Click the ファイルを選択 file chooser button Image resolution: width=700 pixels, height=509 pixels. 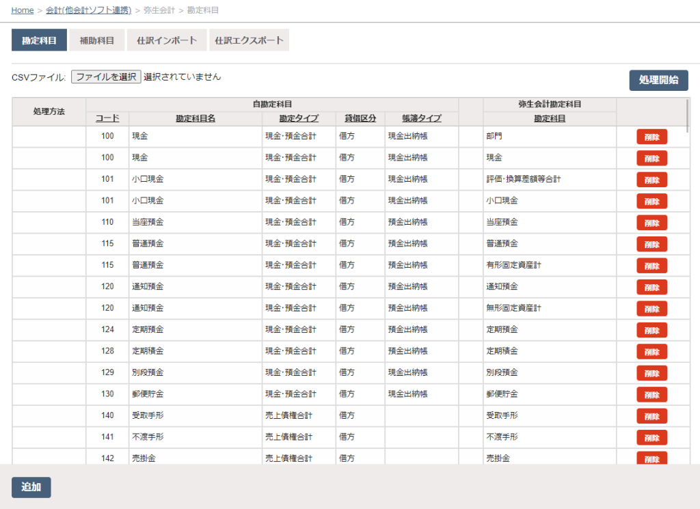point(106,77)
